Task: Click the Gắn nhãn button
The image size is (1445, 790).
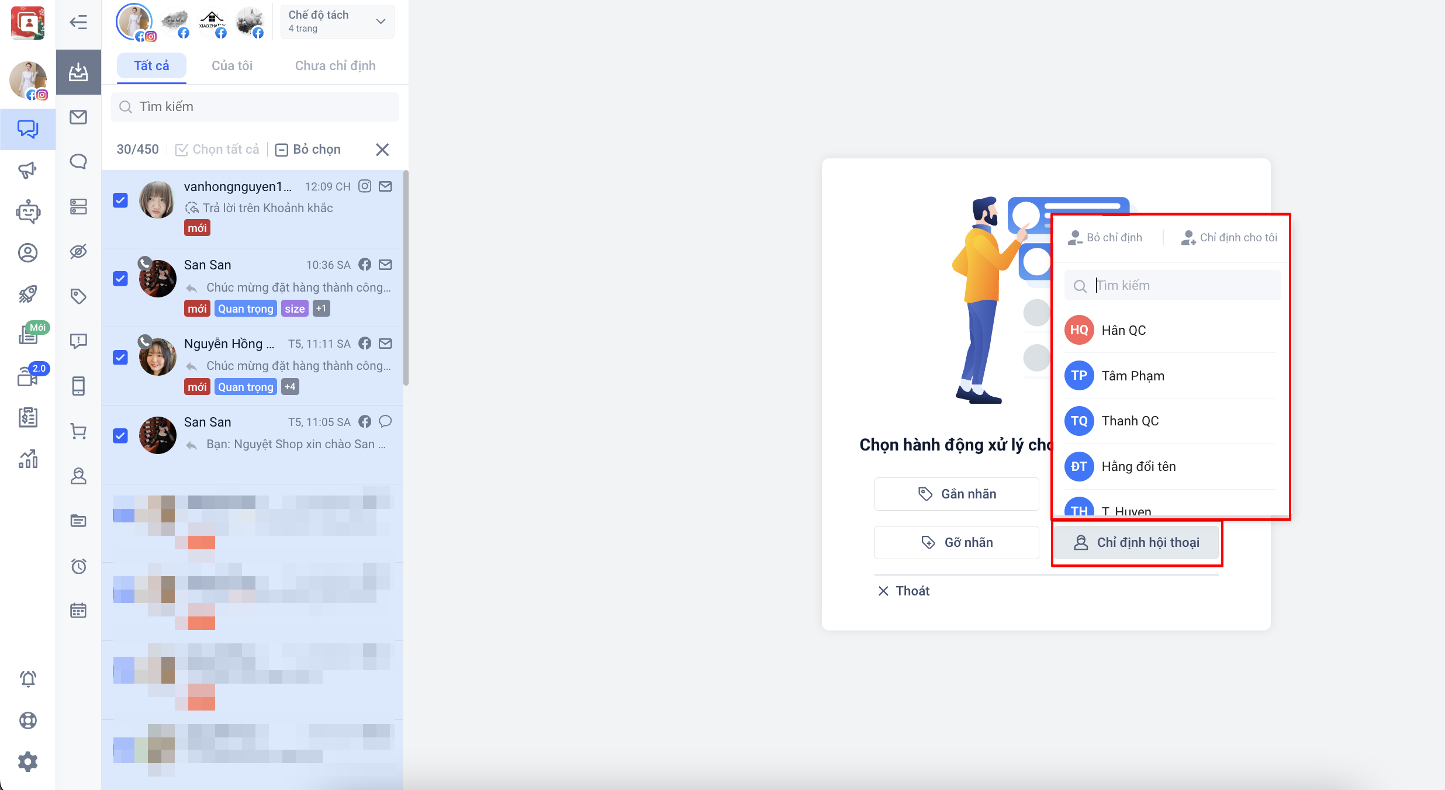Action: 956,494
